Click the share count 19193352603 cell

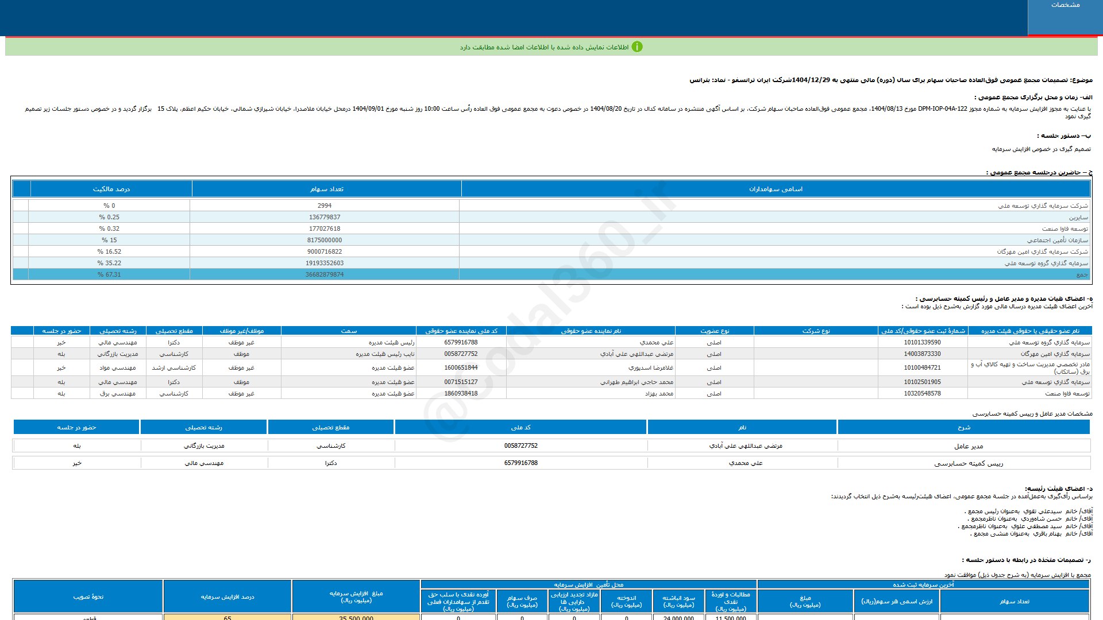pyautogui.click(x=325, y=263)
